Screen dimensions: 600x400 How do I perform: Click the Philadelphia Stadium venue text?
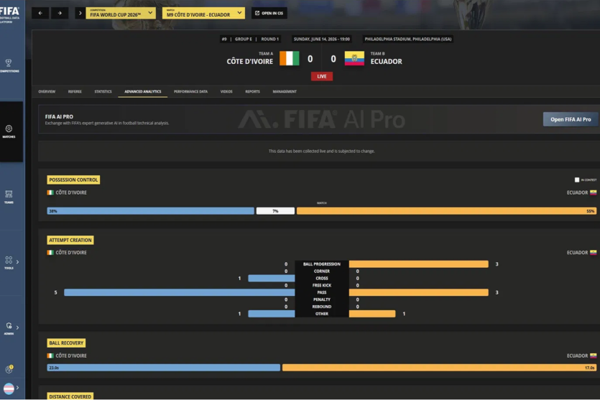(408, 39)
